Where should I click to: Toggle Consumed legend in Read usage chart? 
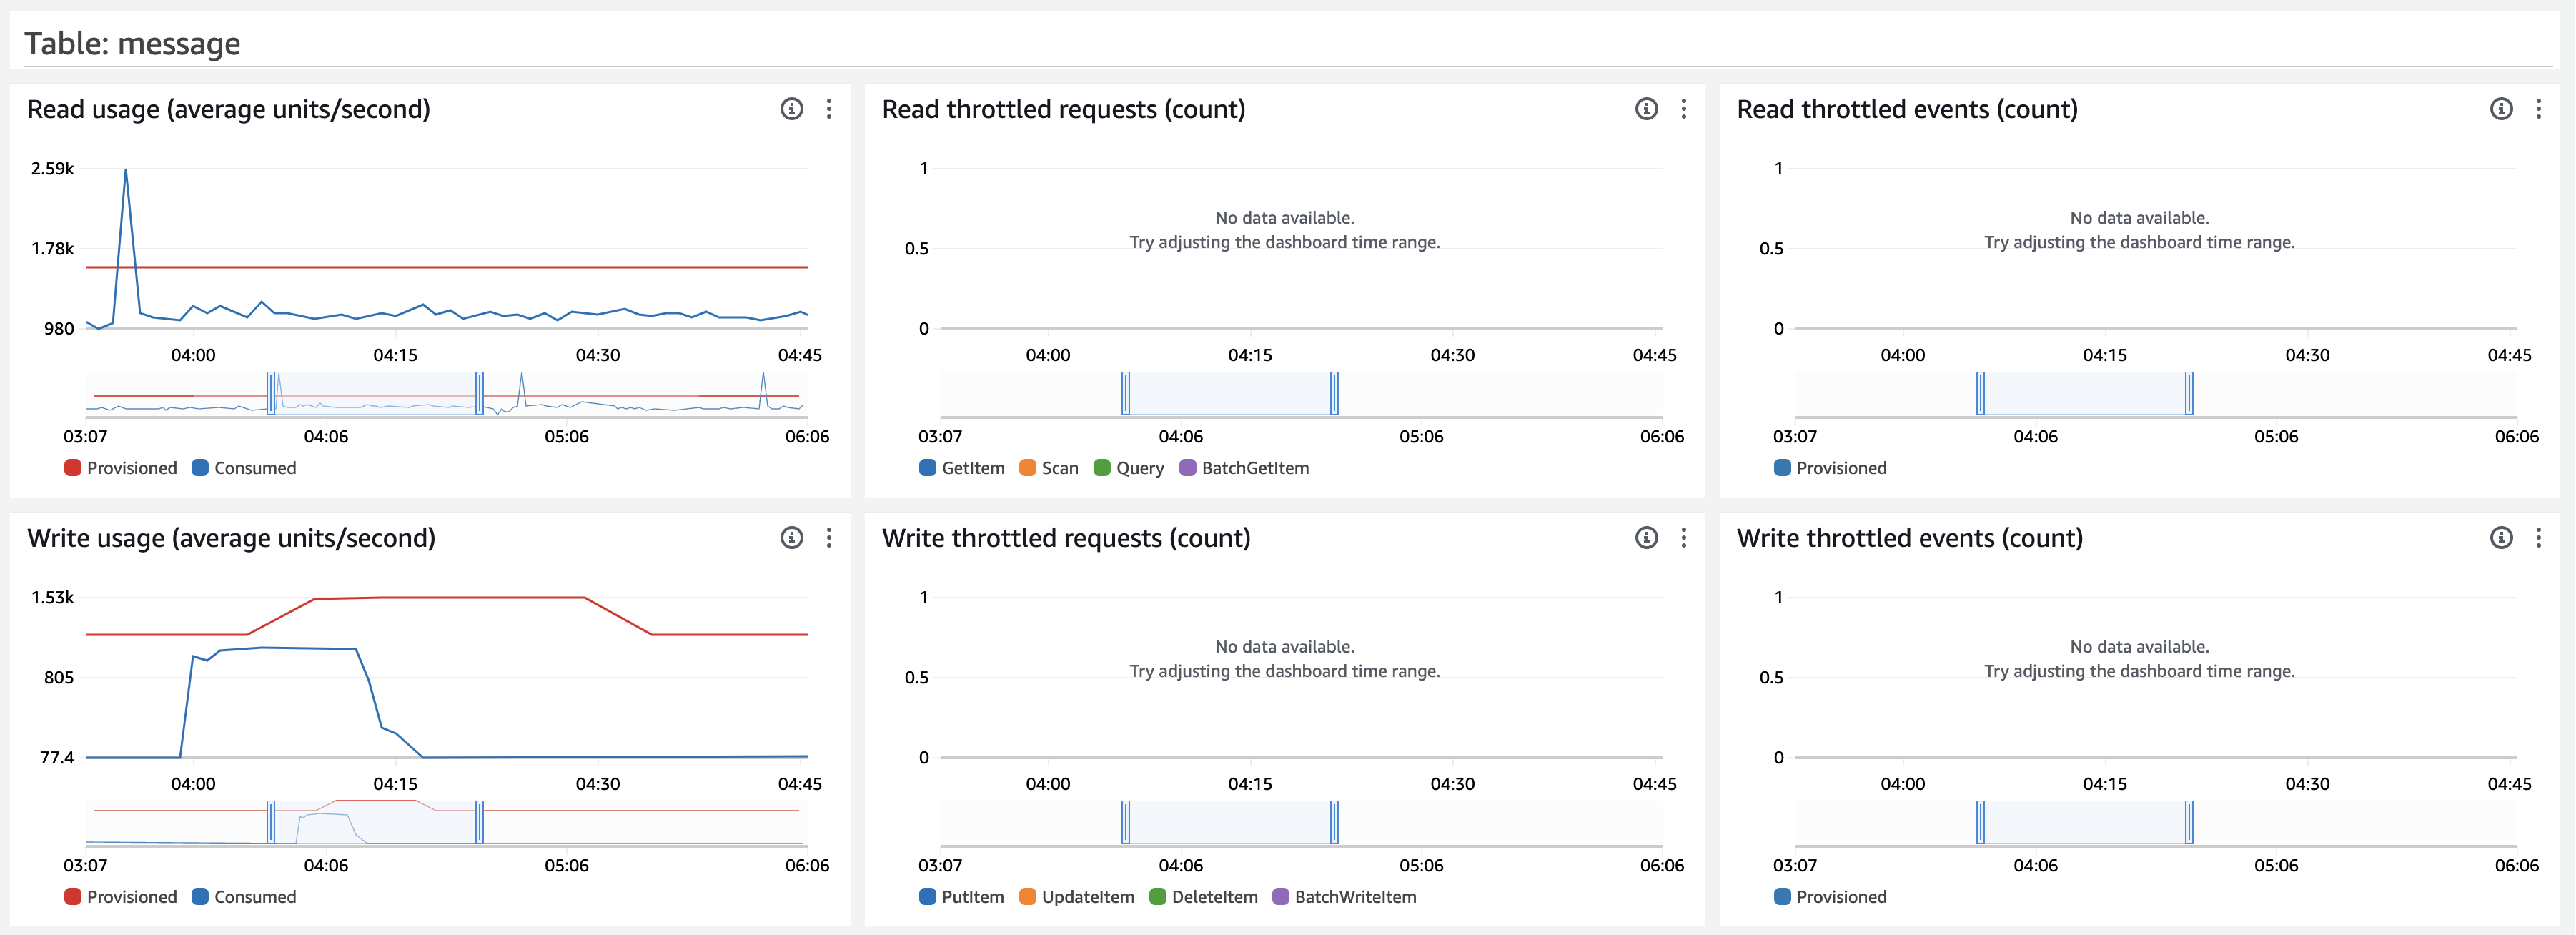244,468
